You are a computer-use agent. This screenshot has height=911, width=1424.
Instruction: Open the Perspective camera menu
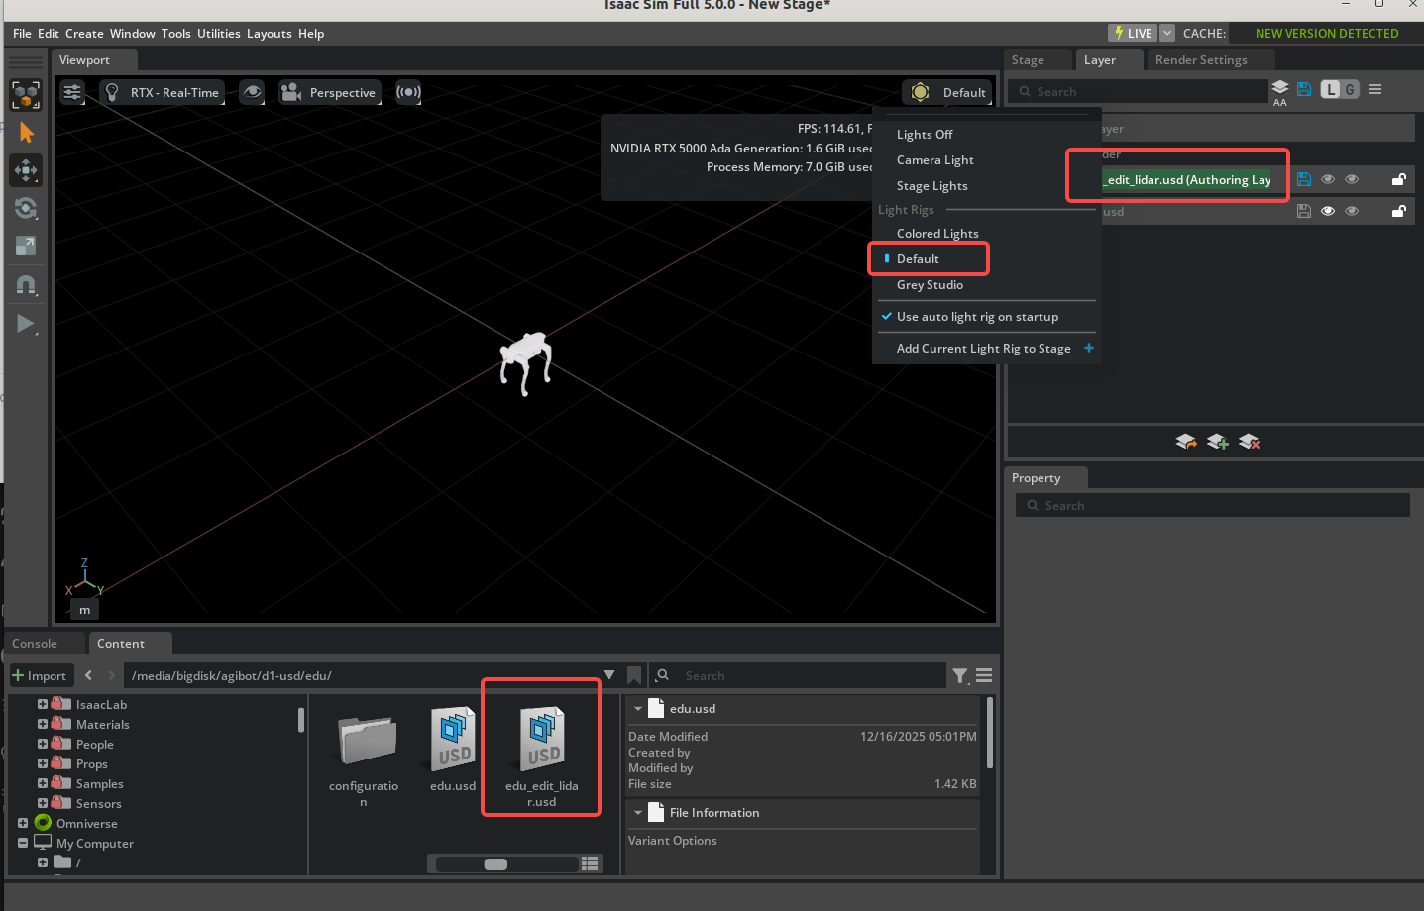point(330,92)
